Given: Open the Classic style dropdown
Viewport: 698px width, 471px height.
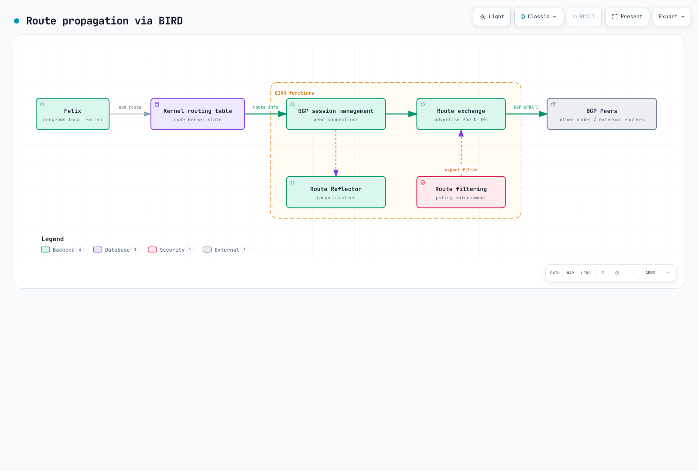Looking at the screenshot, I should 538,17.
